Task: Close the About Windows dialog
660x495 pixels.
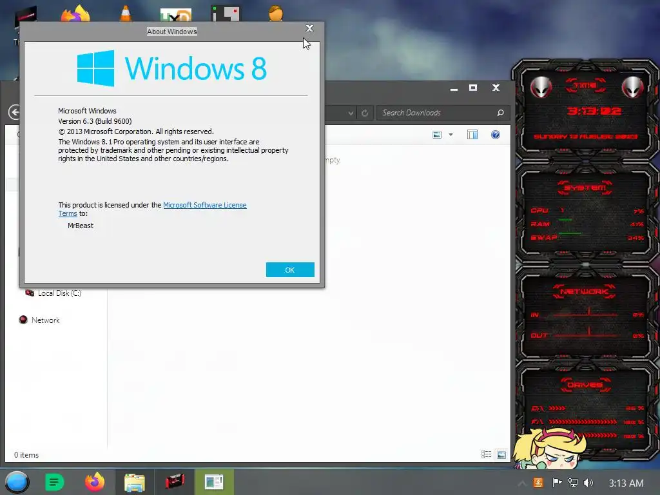Action: click(x=309, y=28)
